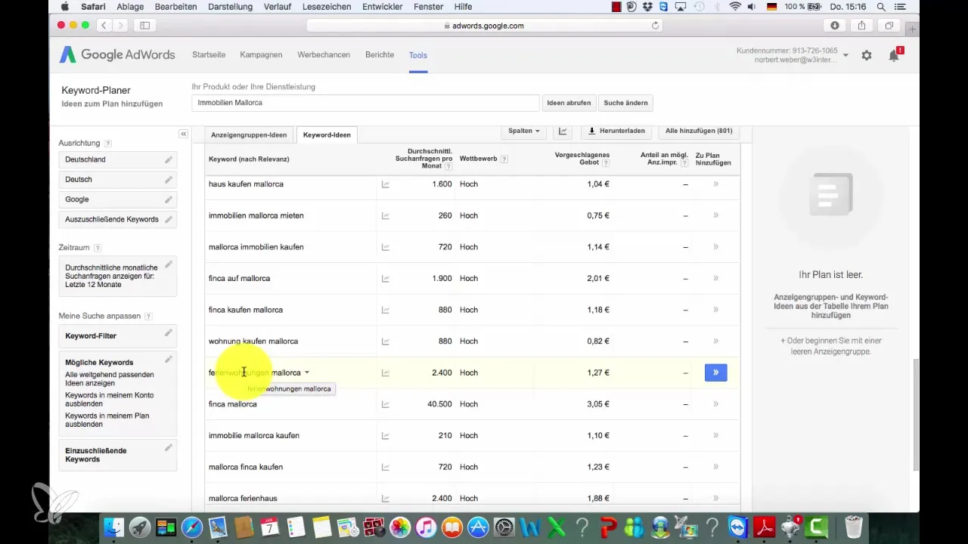Open Safari share button

861,26
